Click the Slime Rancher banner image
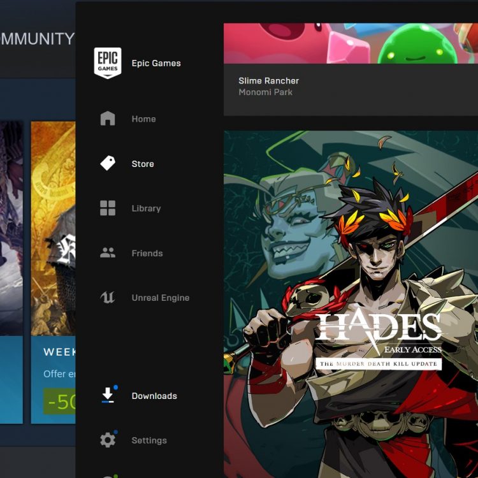Image resolution: width=478 pixels, height=478 pixels. (351, 43)
